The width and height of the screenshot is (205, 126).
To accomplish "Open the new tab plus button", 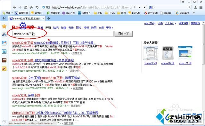I will (48, 19).
